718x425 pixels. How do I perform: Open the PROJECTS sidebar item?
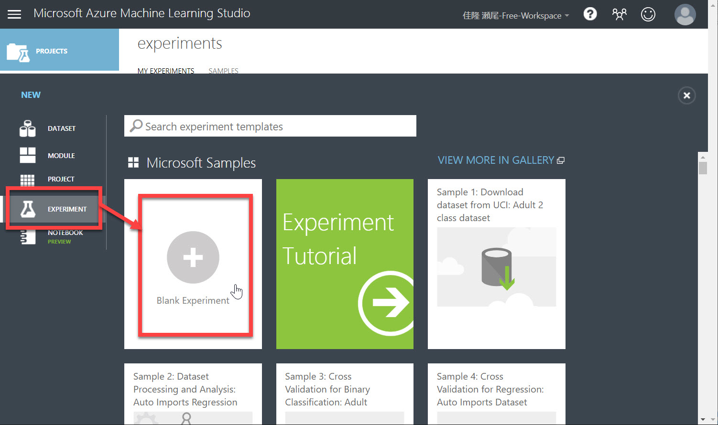59,50
